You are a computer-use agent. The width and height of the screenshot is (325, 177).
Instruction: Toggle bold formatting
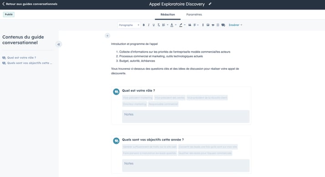coord(144,25)
